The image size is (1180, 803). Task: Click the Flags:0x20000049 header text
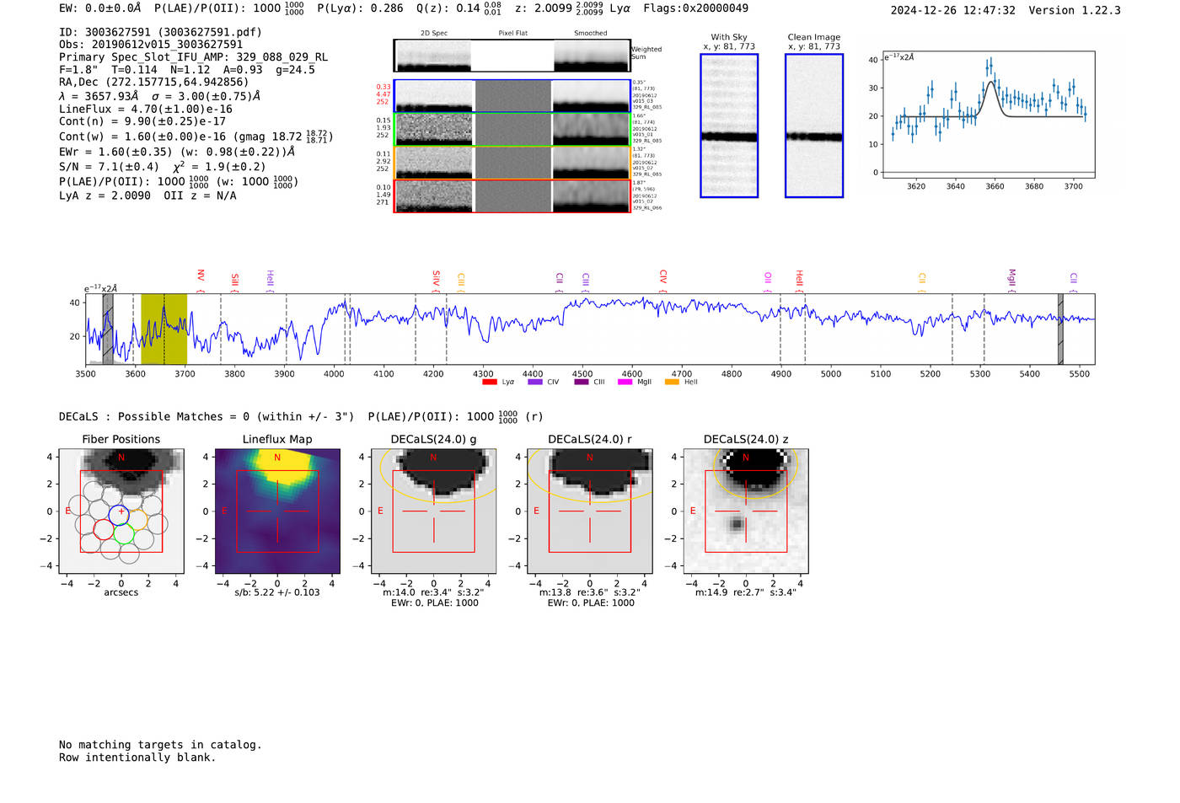695,8
